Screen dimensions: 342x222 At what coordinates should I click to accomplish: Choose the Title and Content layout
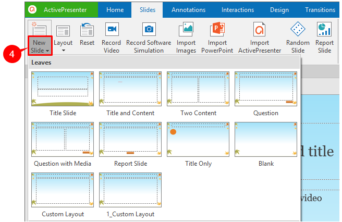click(x=130, y=89)
